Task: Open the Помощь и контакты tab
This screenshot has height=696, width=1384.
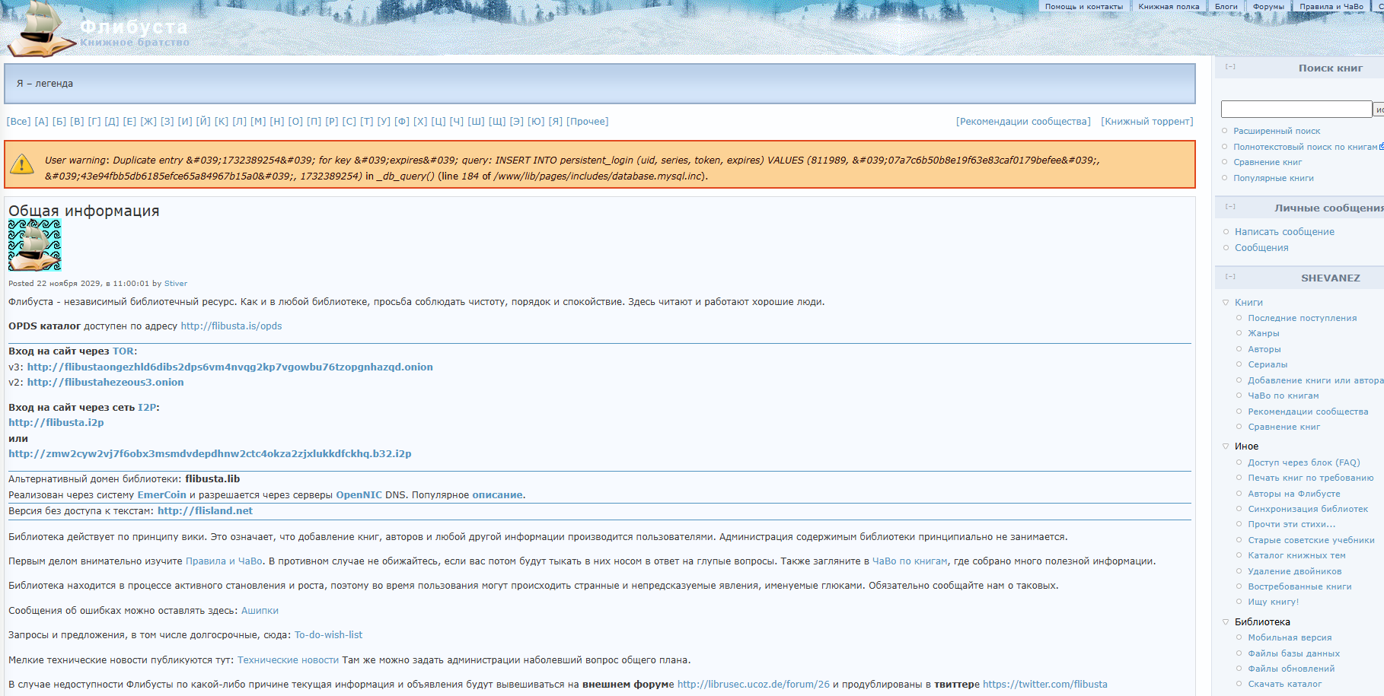Action: pos(1084,6)
